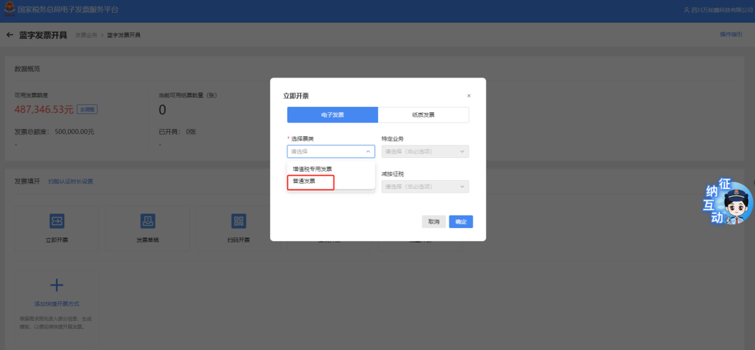Click 487,346.53元 quota amount

click(x=44, y=109)
